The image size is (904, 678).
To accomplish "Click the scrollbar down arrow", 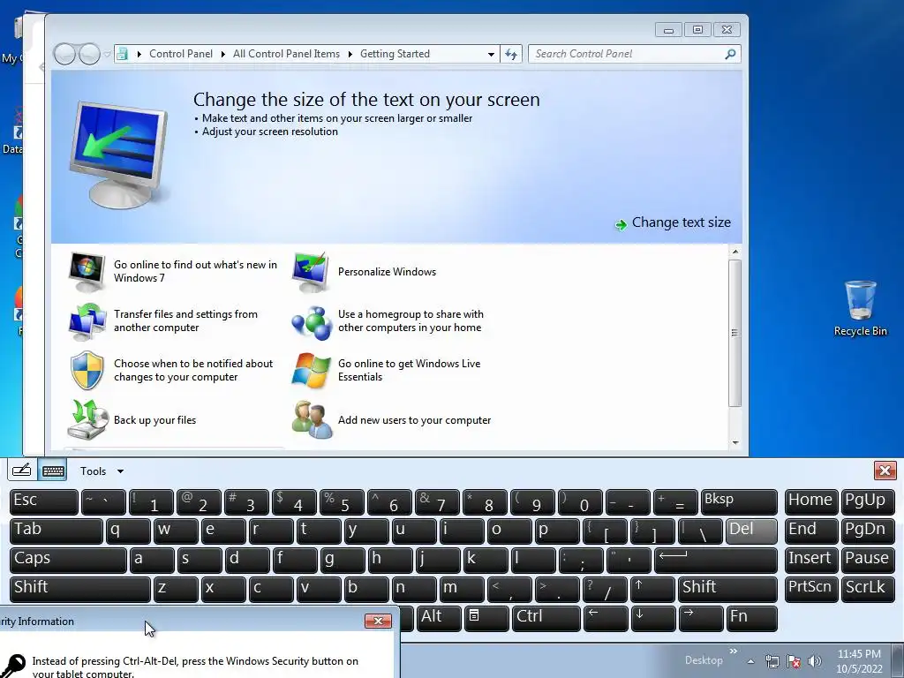I will (x=735, y=443).
